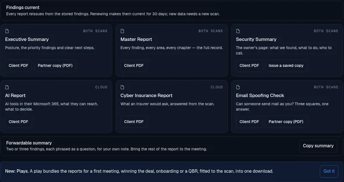
Task: Click the document icon on Executive Summary card
Action: 7,31
